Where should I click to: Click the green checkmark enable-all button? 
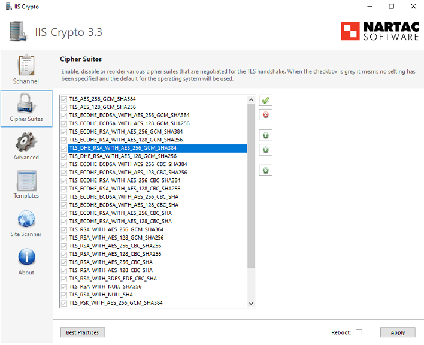point(265,101)
